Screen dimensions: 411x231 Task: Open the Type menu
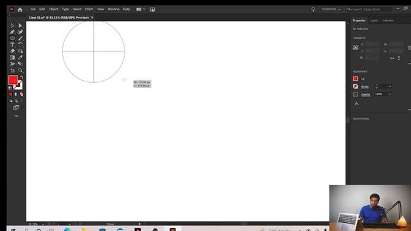coord(66,9)
